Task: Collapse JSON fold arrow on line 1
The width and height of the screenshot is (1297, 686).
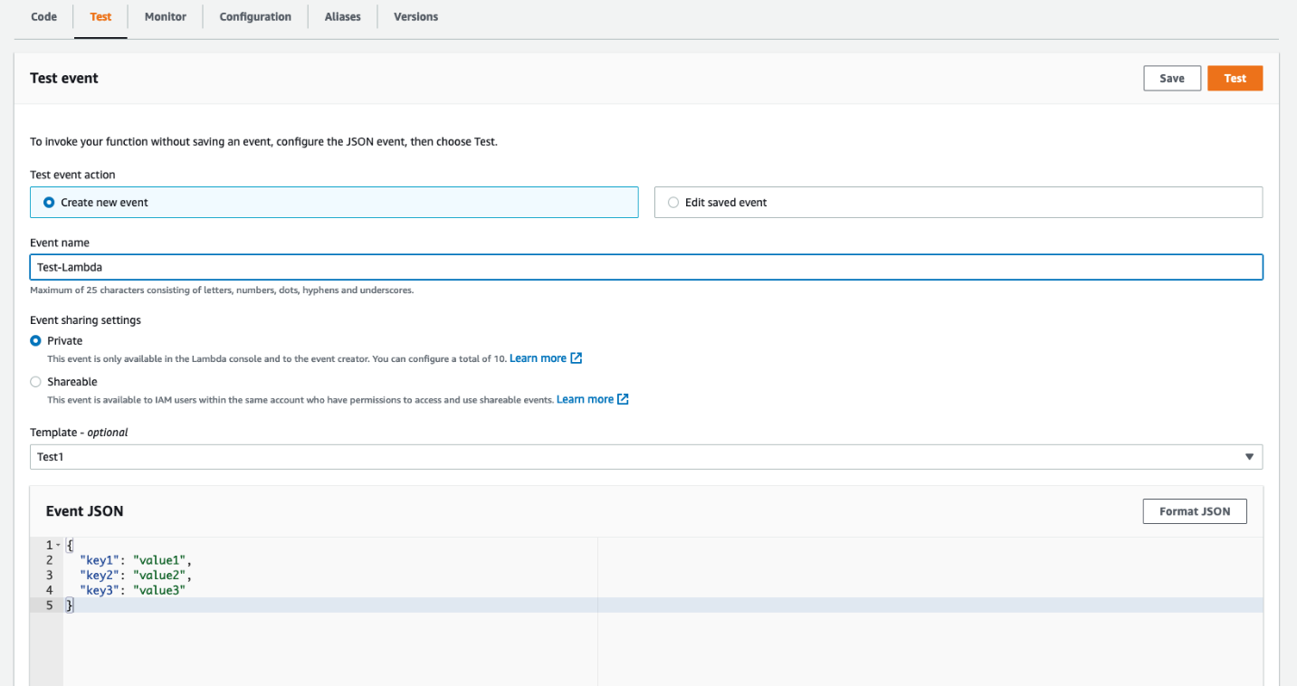Action: click(x=58, y=545)
